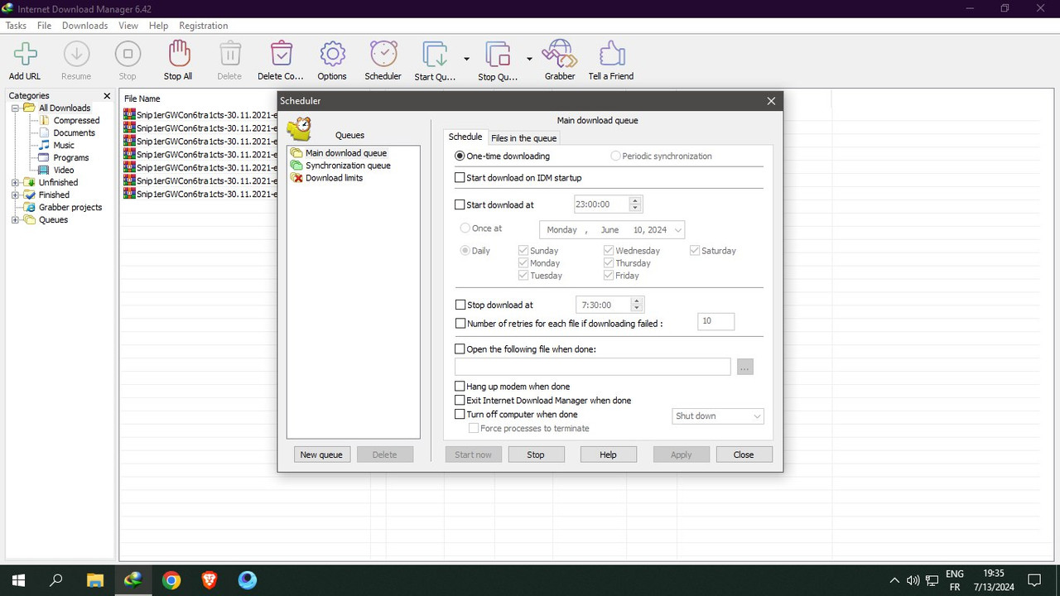1060x596 pixels.
Task: Enable Start download on IDM startup
Action: [x=460, y=178]
